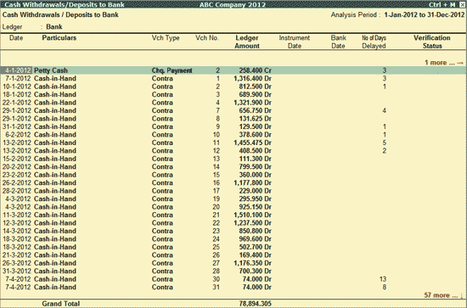This screenshot has height=308, width=467.
Task: Open Contra voucher 30 dated 7-4-2012
Action: [x=233, y=279]
